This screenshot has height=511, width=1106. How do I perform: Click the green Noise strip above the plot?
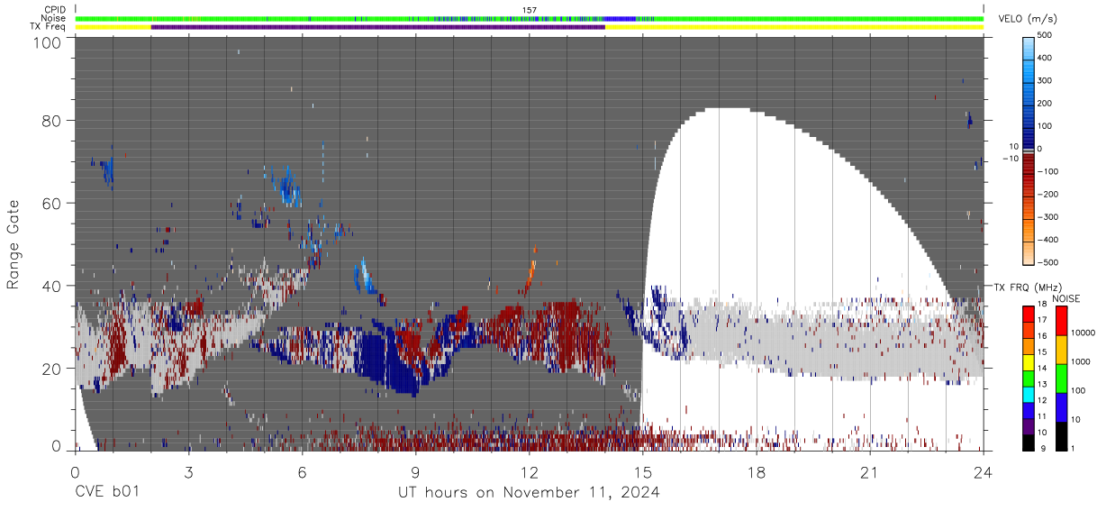(x=530, y=18)
